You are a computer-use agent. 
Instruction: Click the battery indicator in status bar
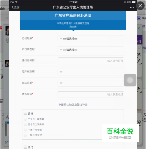134,2
